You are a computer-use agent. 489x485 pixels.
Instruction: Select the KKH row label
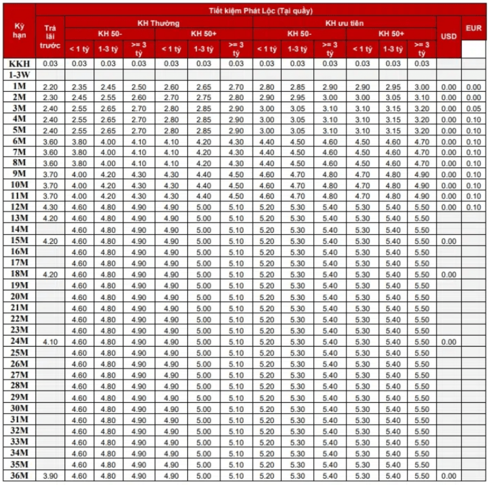coord(20,64)
